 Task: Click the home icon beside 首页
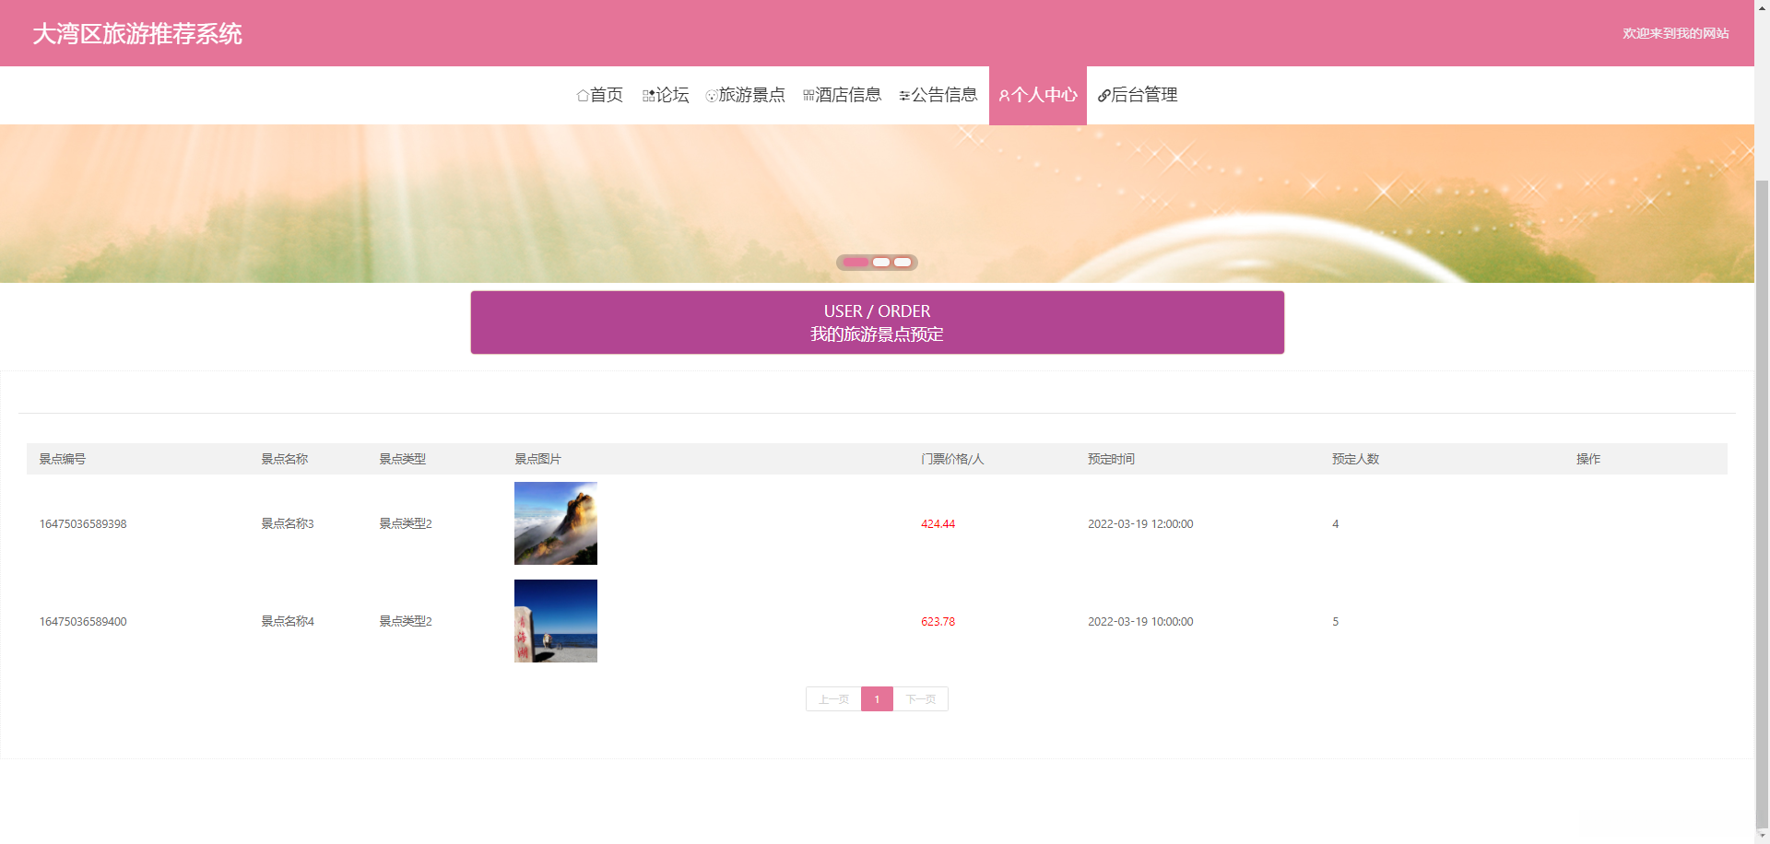pos(583,96)
